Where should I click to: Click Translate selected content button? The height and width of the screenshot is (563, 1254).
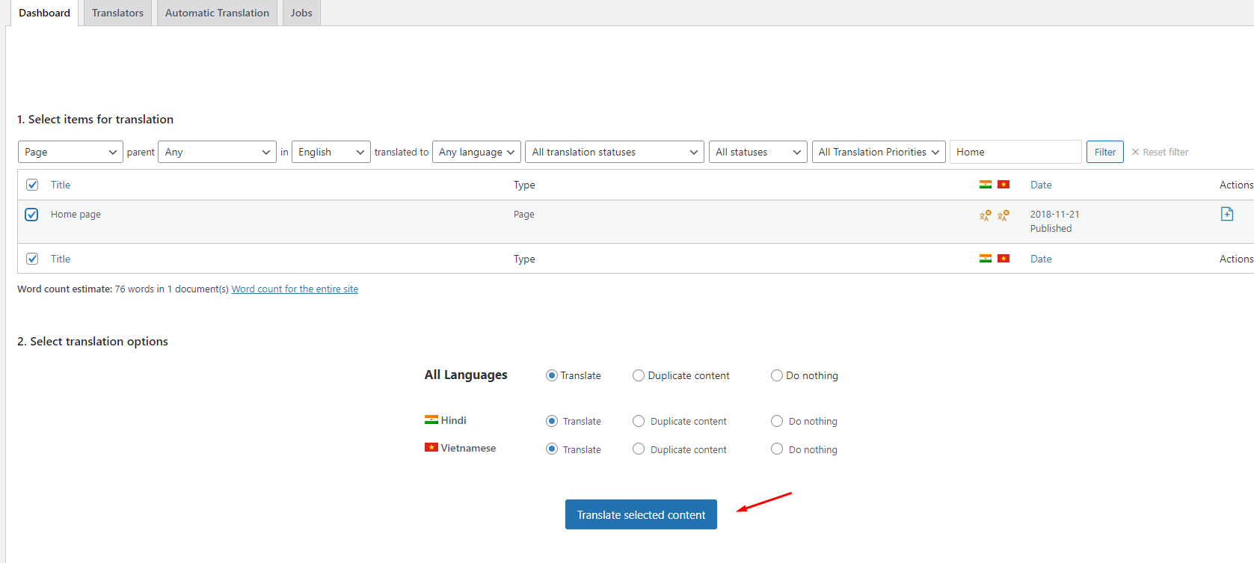point(641,514)
